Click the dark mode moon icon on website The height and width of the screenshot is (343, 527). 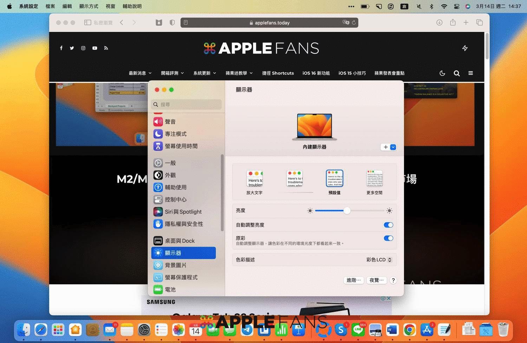point(442,73)
